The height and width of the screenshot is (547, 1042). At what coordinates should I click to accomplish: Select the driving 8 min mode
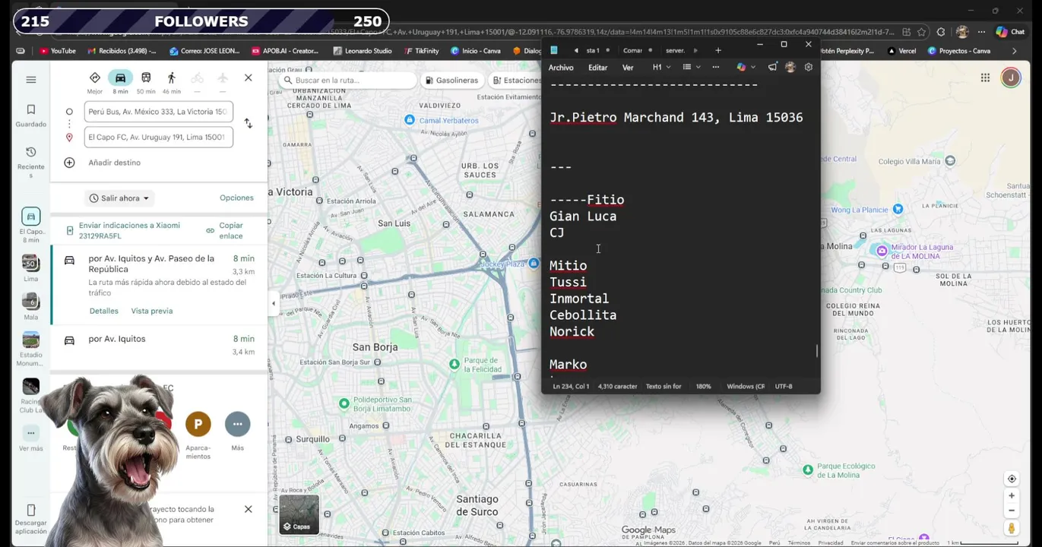coord(120,83)
